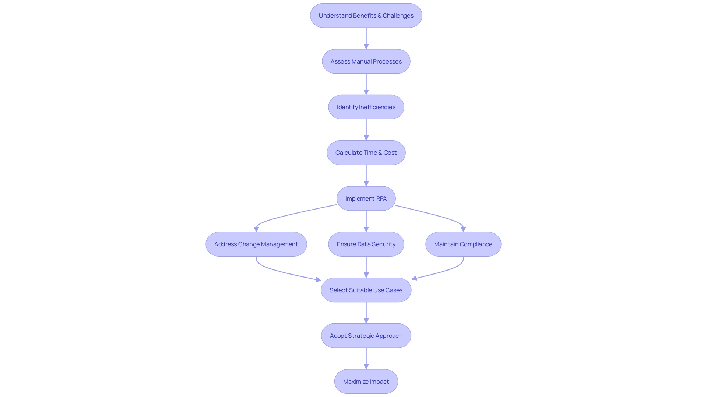The height and width of the screenshot is (397, 707).
Task: Click the Calculate Time & Cost label button
Action: 366,152
